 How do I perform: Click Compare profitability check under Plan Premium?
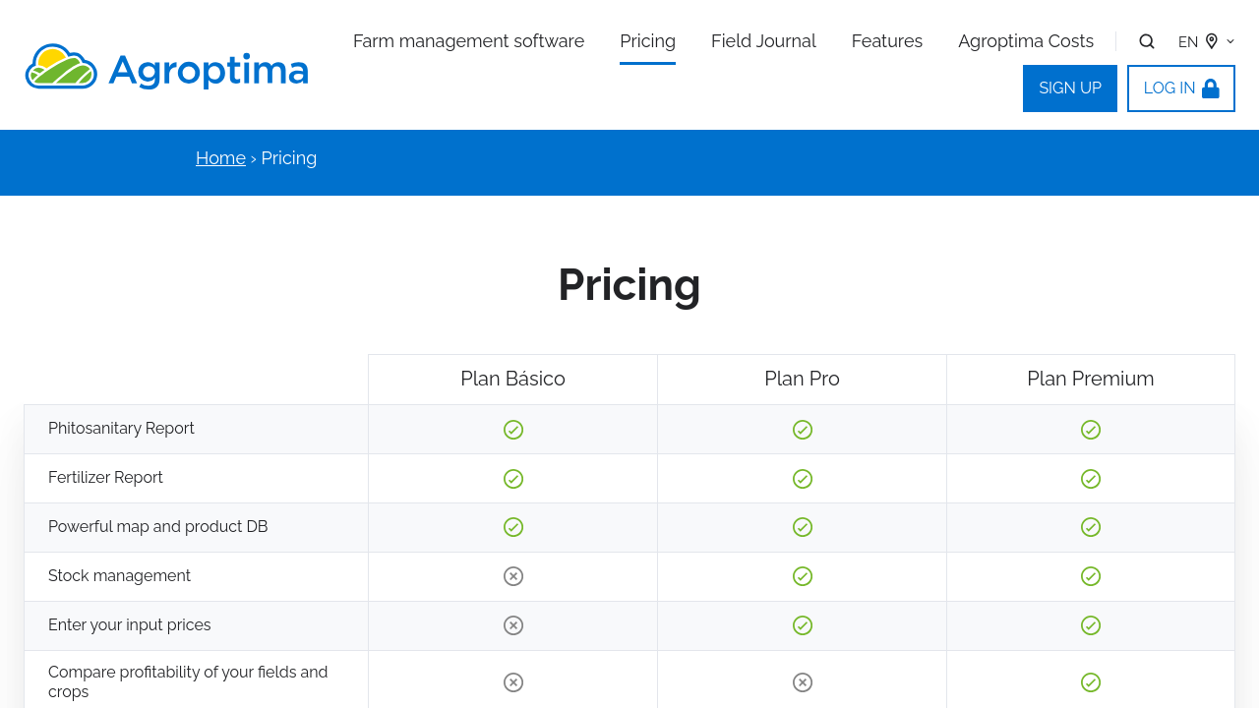(1091, 682)
